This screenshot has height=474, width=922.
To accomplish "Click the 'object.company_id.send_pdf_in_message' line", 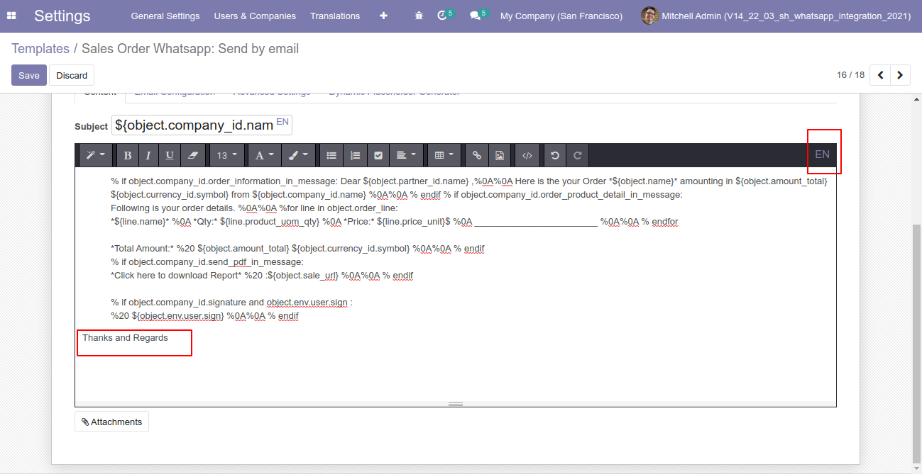I will [x=207, y=262].
